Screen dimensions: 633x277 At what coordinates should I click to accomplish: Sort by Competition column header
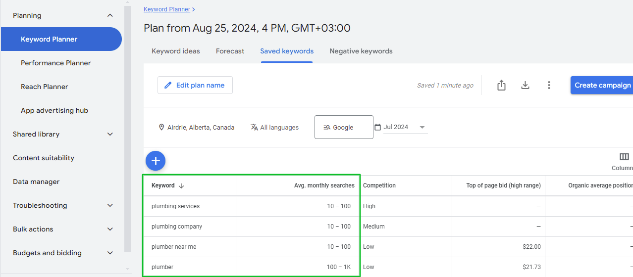coord(379,185)
